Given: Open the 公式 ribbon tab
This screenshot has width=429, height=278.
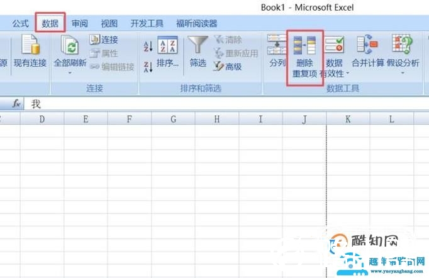Looking at the screenshot, I should [20, 24].
